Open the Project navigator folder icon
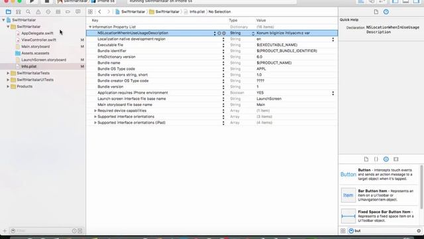The height and width of the screenshot is (239, 424). tap(9, 12)
